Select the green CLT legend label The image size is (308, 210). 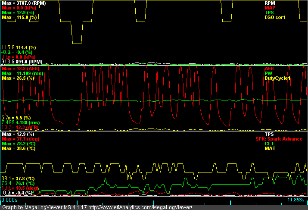(x=269, y=144)
